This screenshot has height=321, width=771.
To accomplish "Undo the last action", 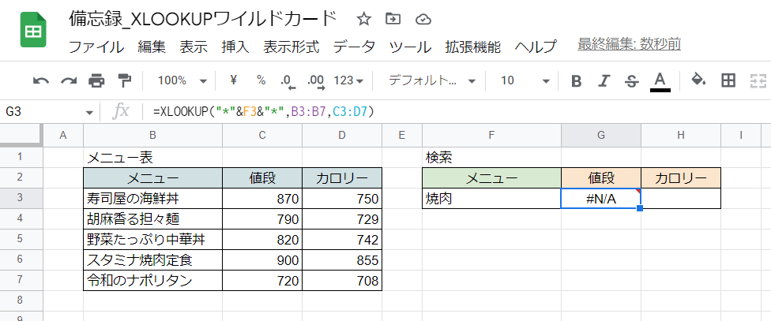I will point(41,80).
